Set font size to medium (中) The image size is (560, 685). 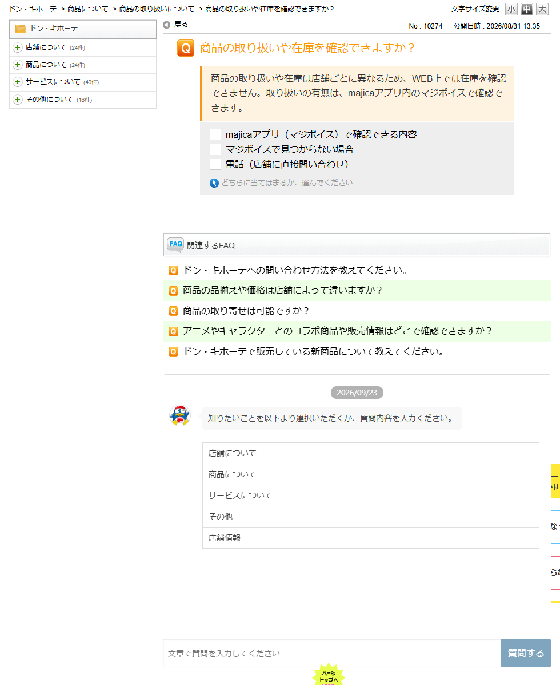point(527,9)
